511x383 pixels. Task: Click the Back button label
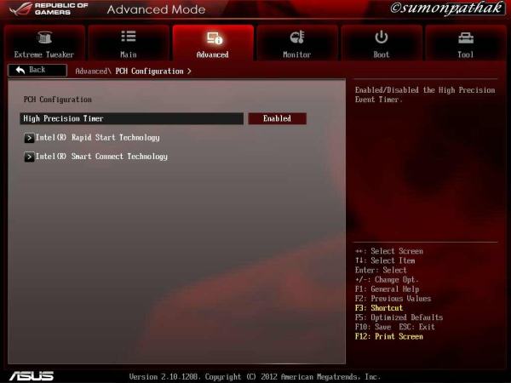37,70
